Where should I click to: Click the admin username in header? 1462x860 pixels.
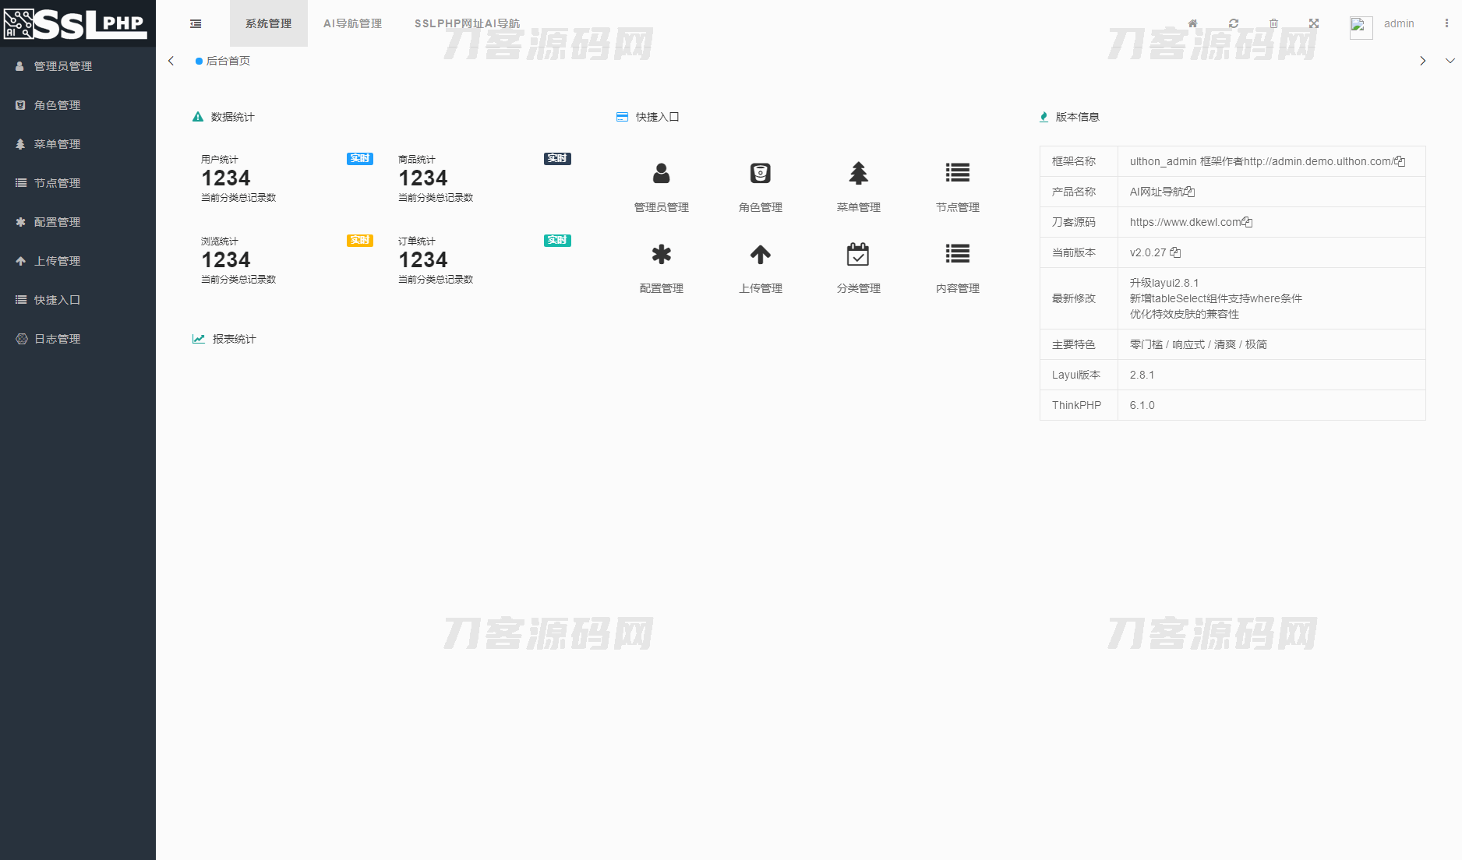[x=1398, y=23]
